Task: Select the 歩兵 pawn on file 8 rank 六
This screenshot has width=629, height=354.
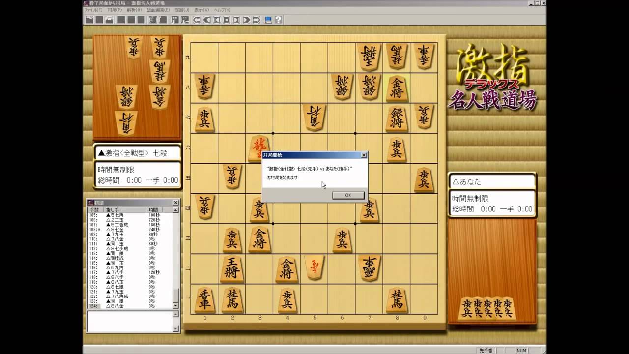Action: pyautogui.click(x=397, y=148)
